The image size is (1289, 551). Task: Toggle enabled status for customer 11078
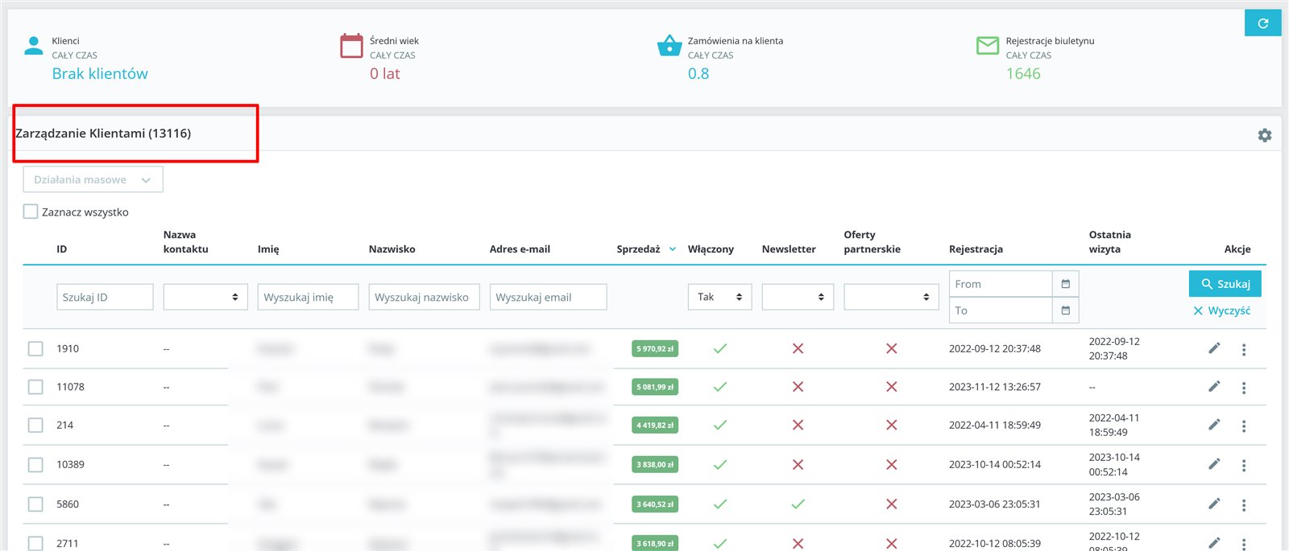[x=719, y=387]
